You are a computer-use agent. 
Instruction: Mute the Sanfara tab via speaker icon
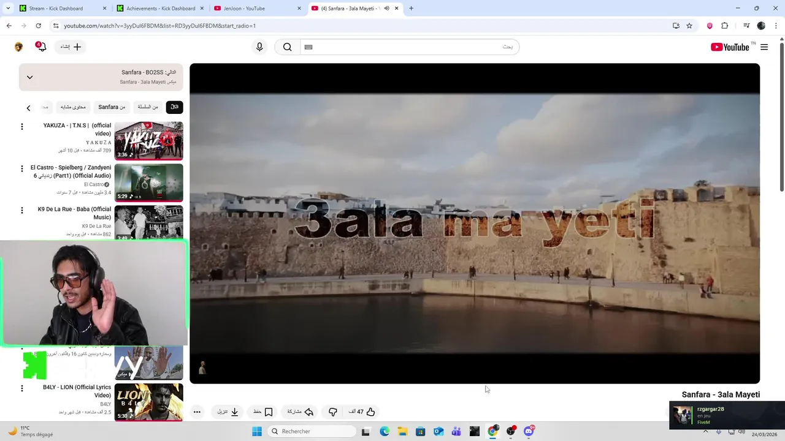386,9
